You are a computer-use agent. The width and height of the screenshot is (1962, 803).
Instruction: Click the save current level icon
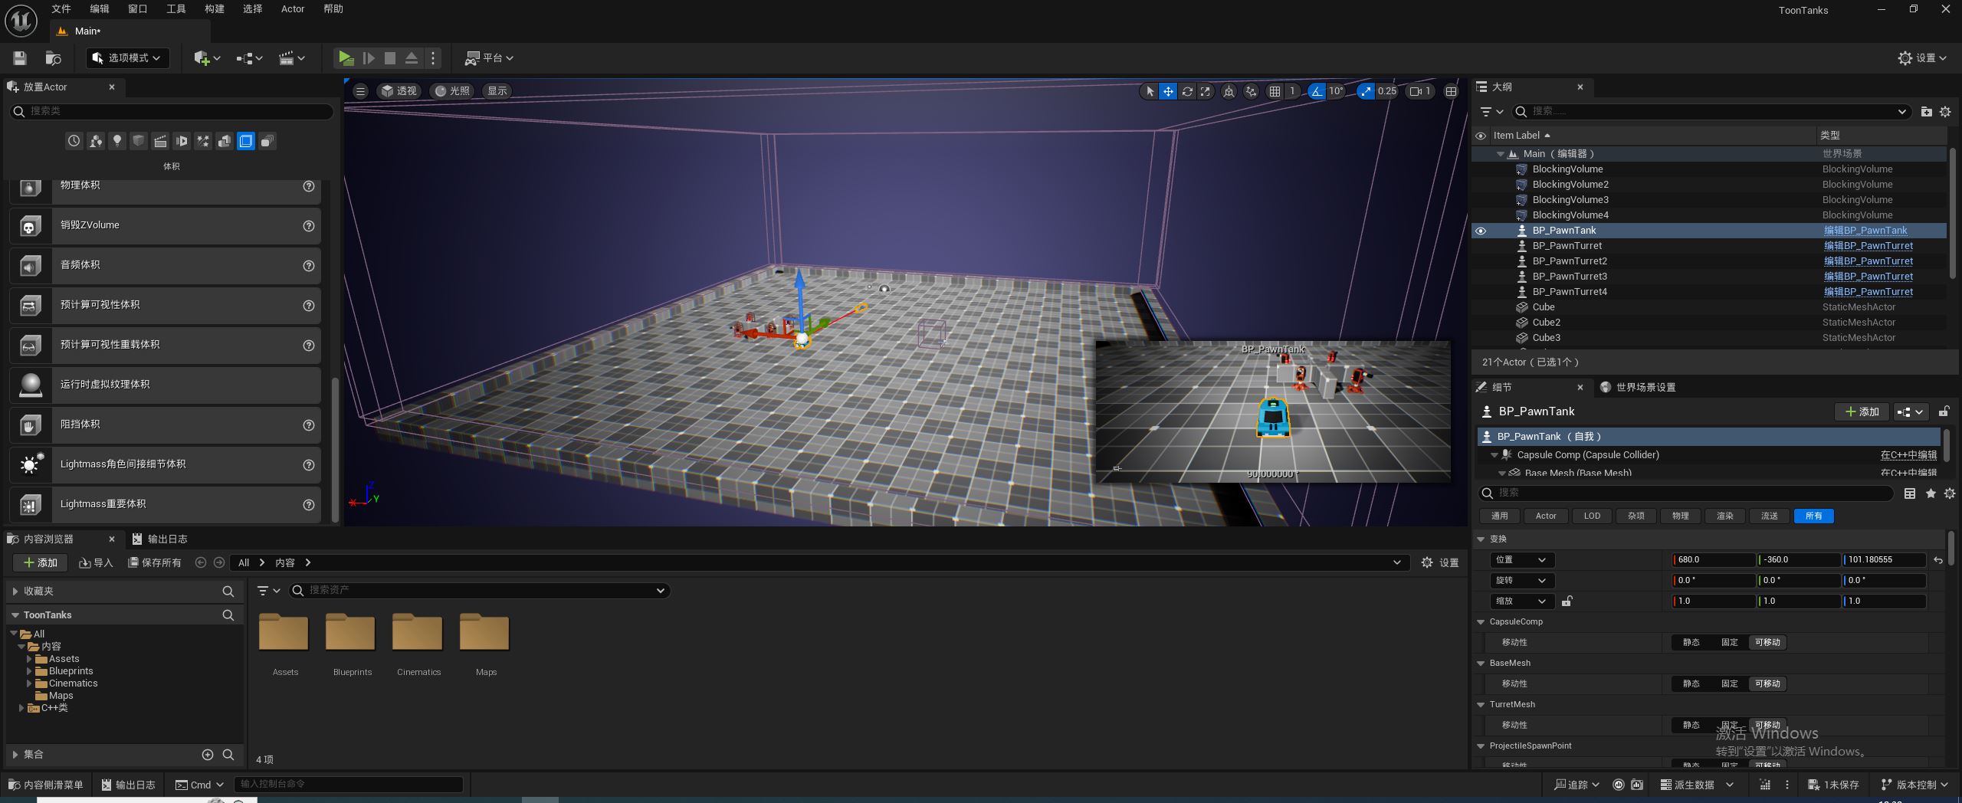click(x=20, y=58)
